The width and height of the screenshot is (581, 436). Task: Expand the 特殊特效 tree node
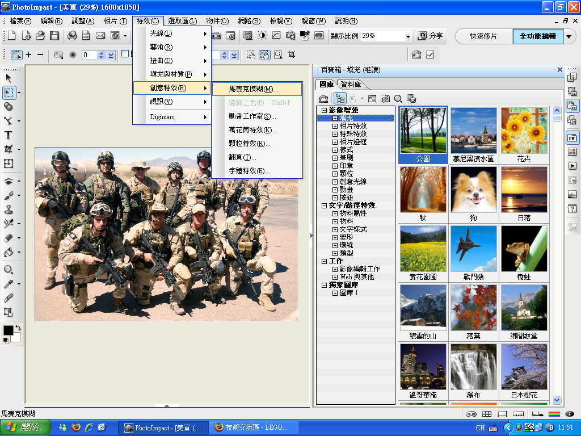[x=335, y=134]
